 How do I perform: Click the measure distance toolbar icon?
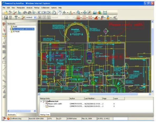coord(105,13)
